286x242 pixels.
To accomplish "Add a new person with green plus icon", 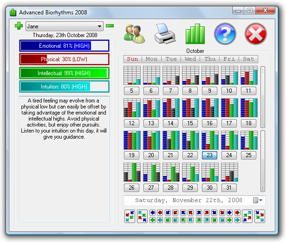I will tap(19, 26).
